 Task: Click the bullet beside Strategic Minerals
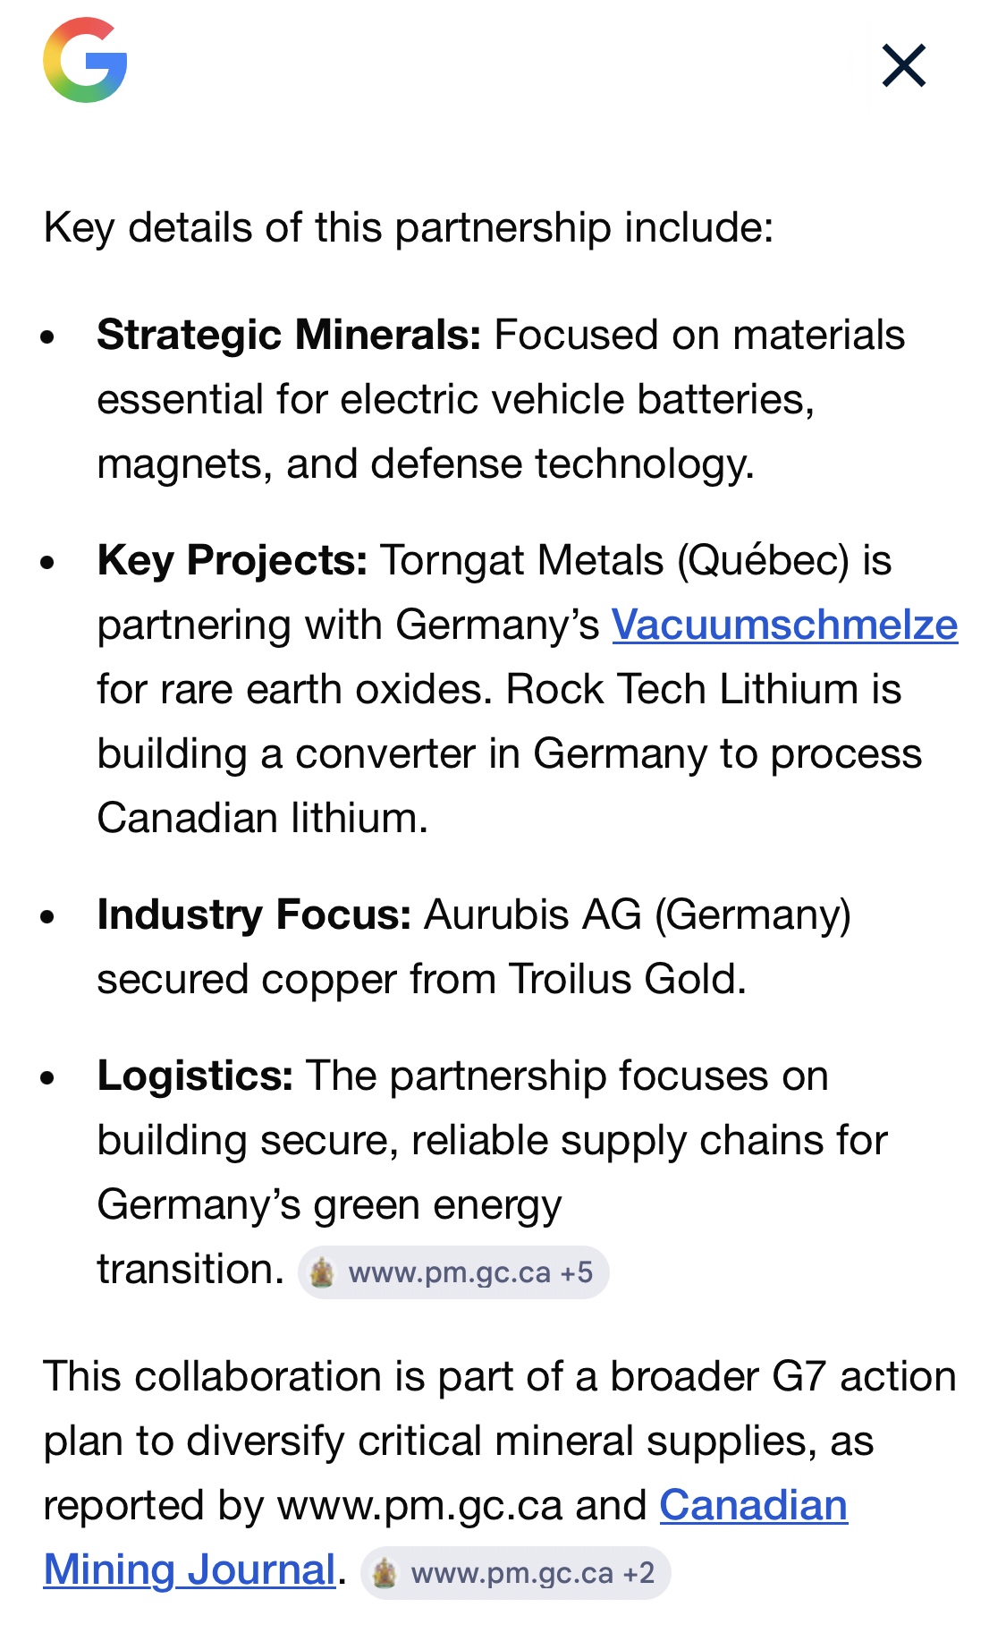(x=48, y=337)
